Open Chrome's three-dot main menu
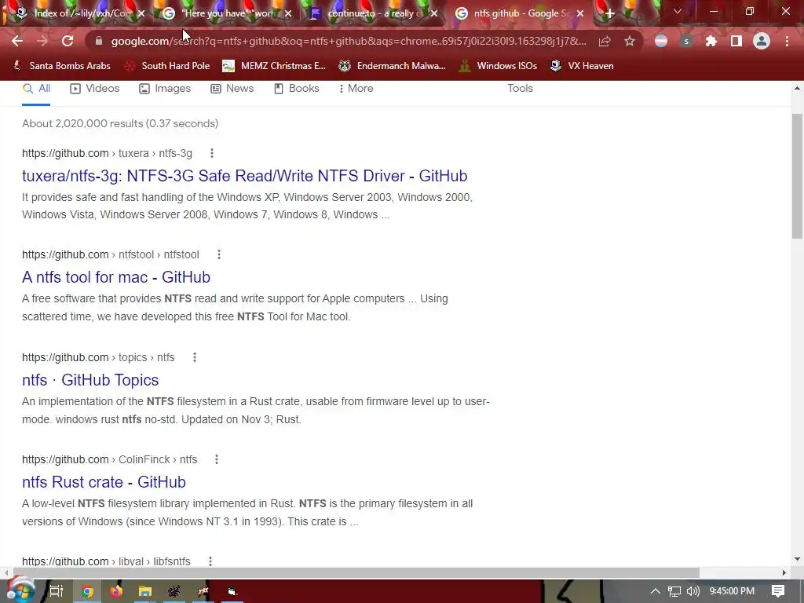Viewport: 804px width, 603px height. (787, 41)
